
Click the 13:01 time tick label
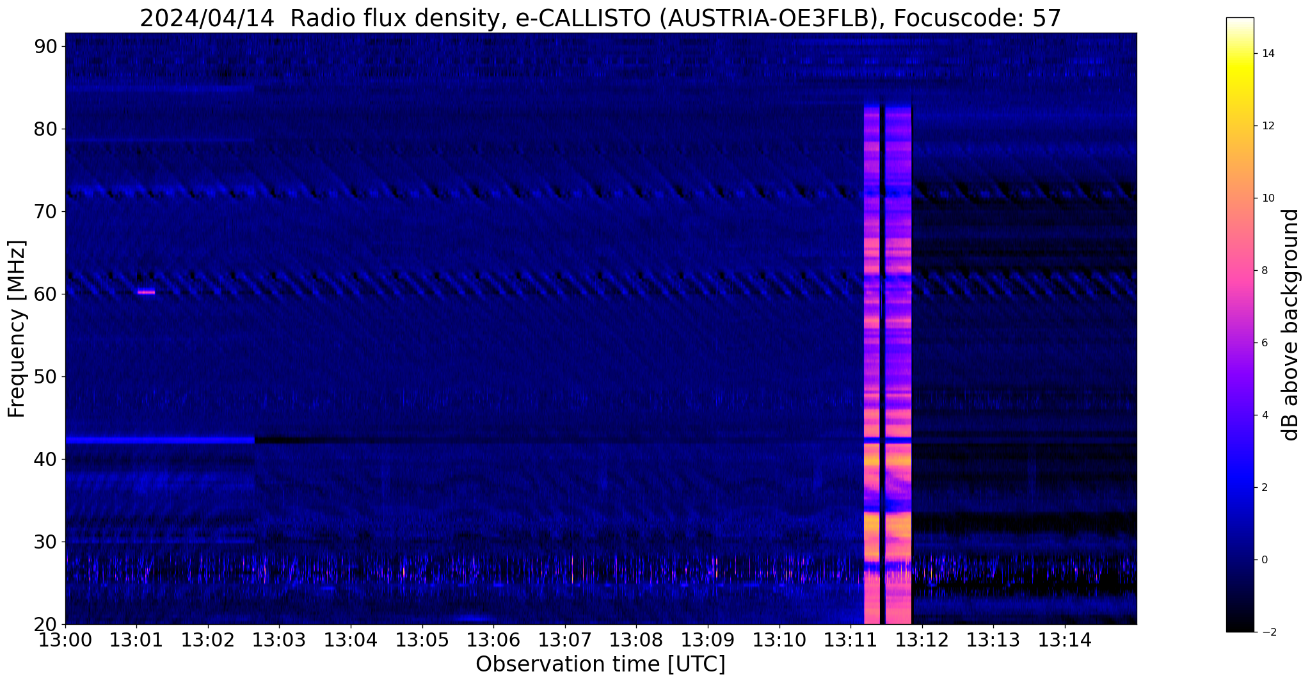[x=136, y=639]
